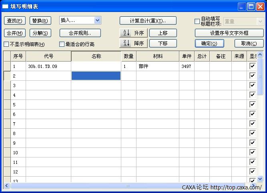Move row up with 上移 button
The image size is (267, 193).
click(163, 33)
